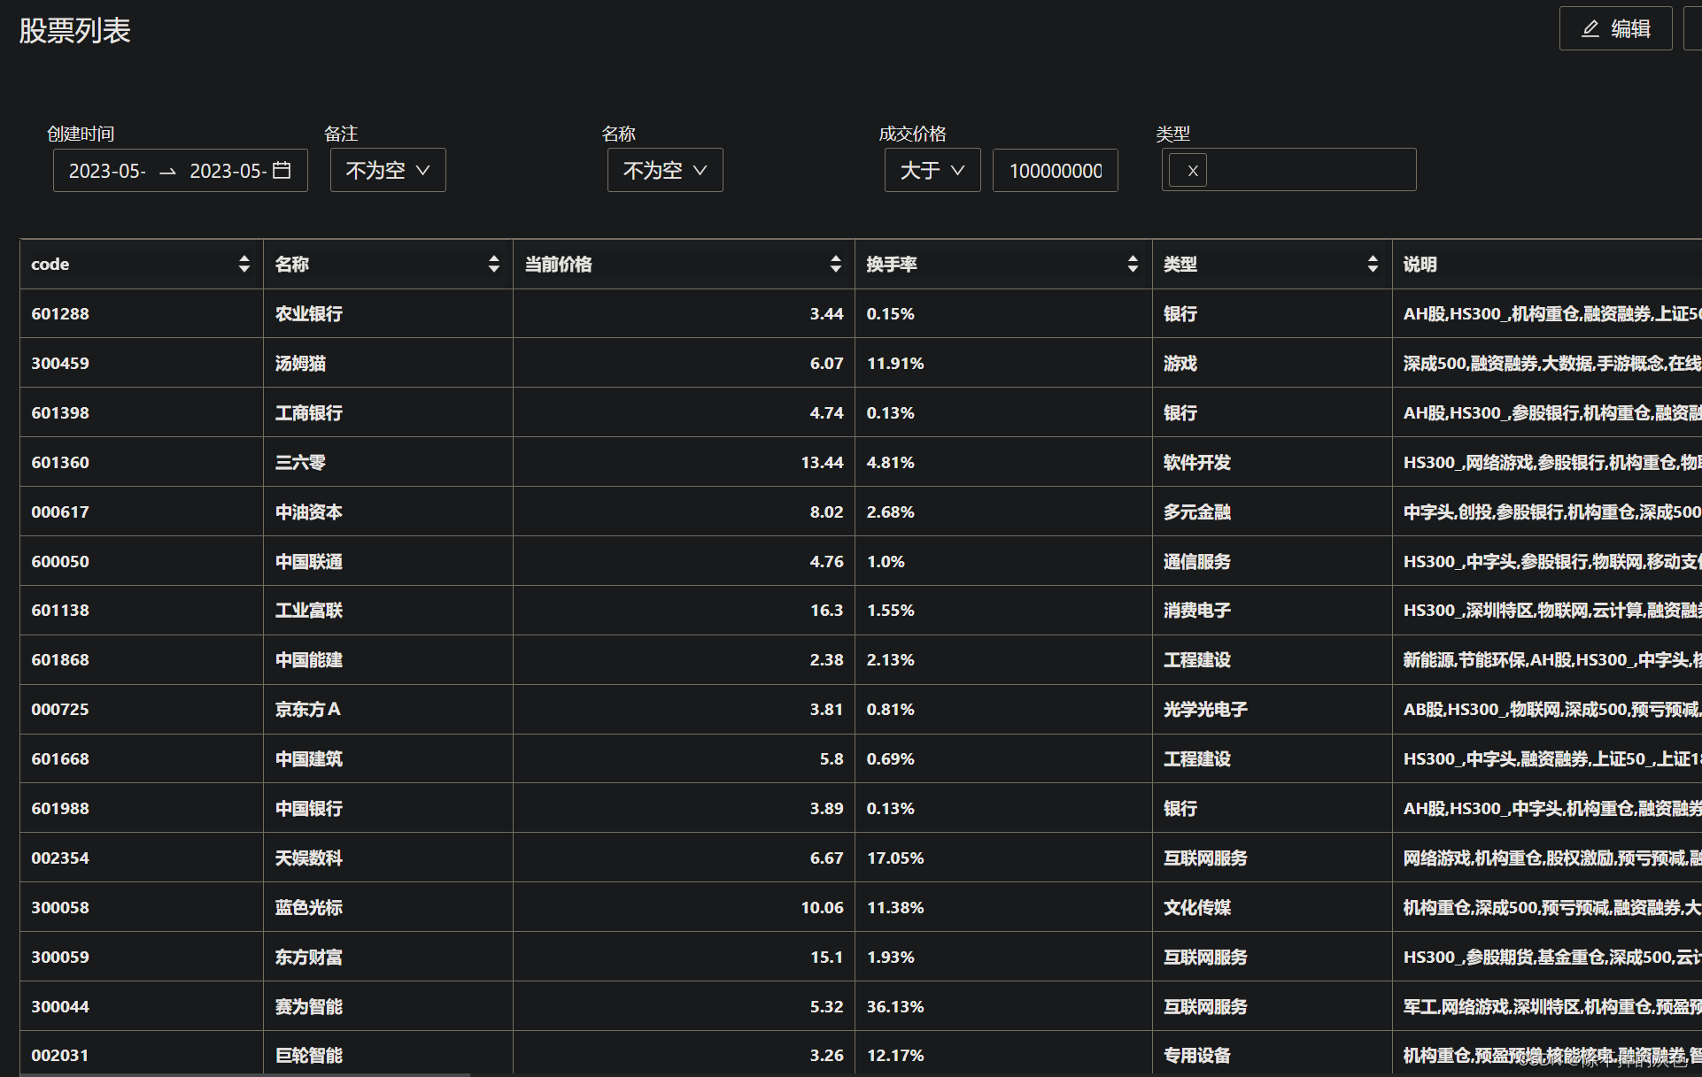The width and height of the screenshot is (1702, 1077).
Task: Open the 成交价格 大于 dropdown
Action: pos(932,170)
